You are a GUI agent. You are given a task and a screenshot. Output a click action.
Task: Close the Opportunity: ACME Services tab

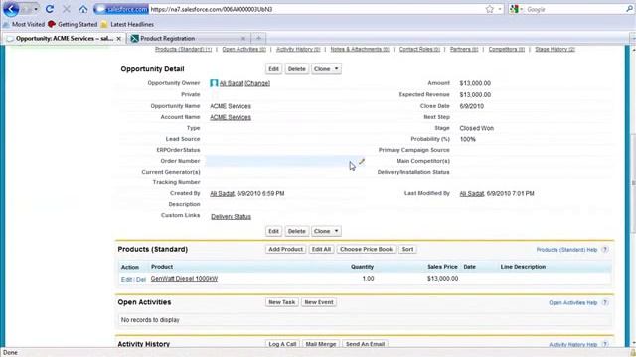coord(119,38)
